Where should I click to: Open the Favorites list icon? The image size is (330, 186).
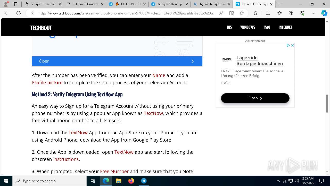pos(279,13)
